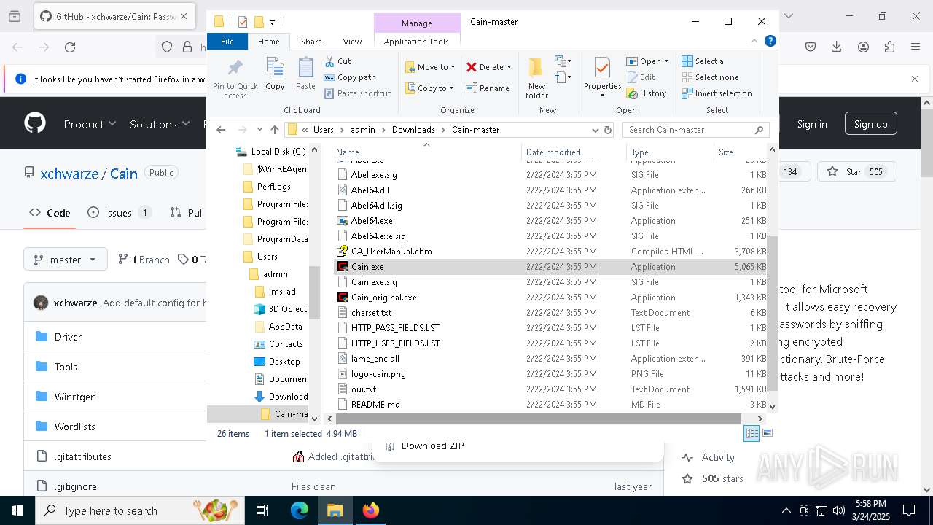This screenshot has height=525, width=933.
Task: Click the Rename ribbon command
Action: [488, 88]
